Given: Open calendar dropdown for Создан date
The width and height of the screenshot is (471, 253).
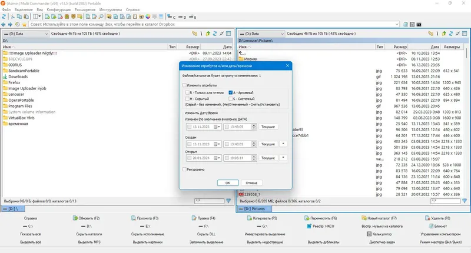Looking at the screenshot, I should tap(217, 144).
